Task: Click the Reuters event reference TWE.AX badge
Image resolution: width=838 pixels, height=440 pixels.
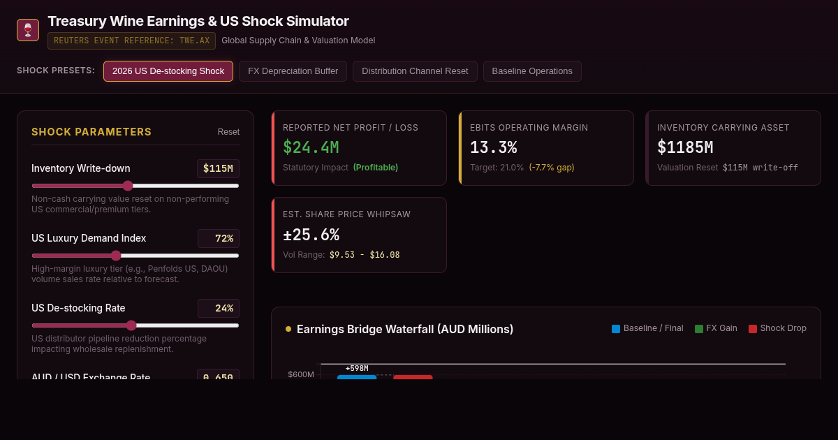Action: (x=131, y=41)
